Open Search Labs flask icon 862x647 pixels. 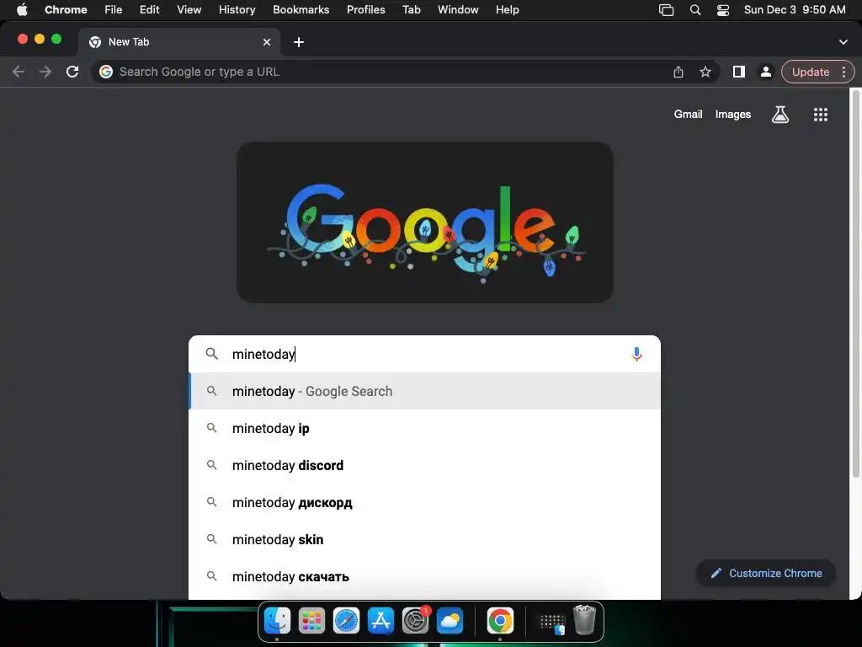pyautogui.click(x=780, y=115)
